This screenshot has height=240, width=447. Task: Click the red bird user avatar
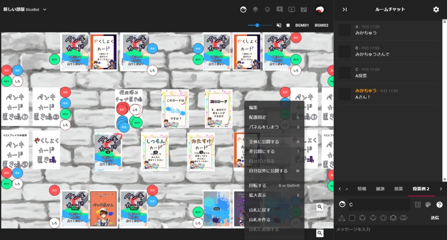tap(320, 10)
